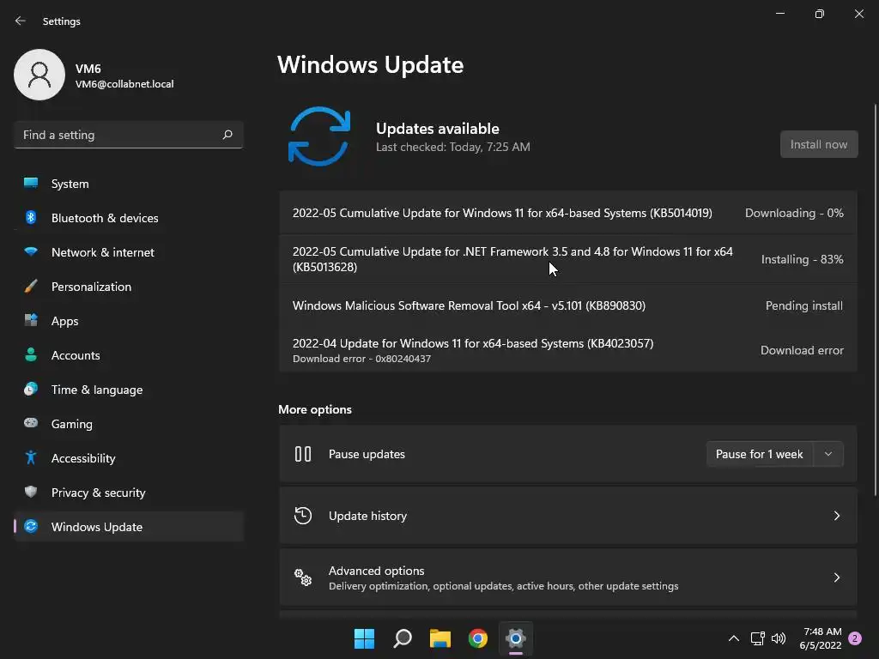Screen dimensions: 879x659
Task: Open the notification badge showing 2
Action: click(855, 638)
